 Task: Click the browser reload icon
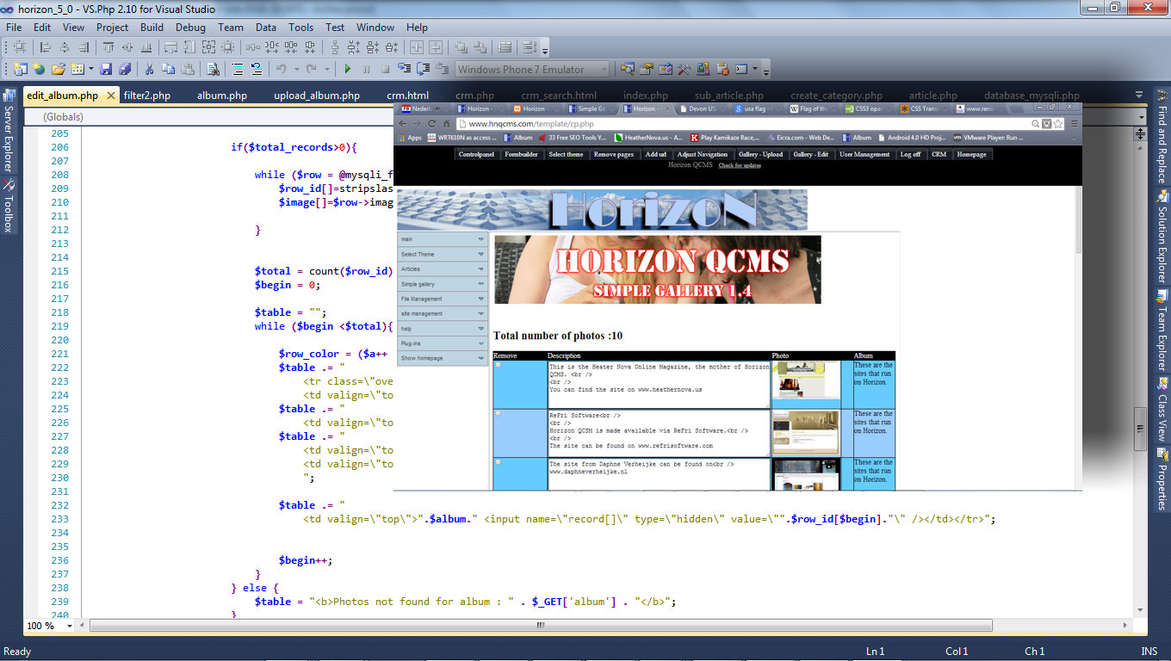(432, 124)
